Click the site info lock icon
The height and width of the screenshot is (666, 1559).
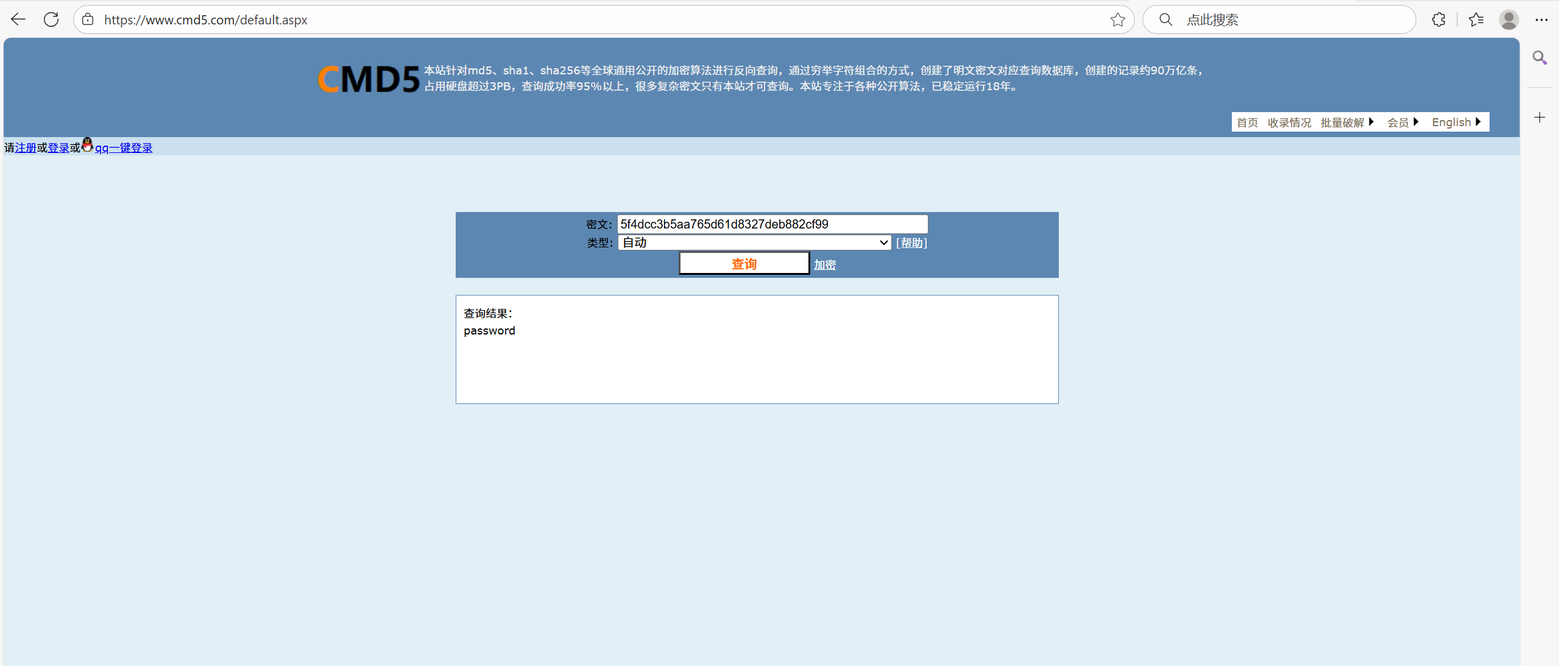(x=88, y=19)
